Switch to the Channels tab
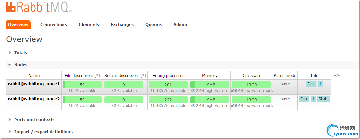The height and width of the screenshot is (139, 360). tap(89, 24)
